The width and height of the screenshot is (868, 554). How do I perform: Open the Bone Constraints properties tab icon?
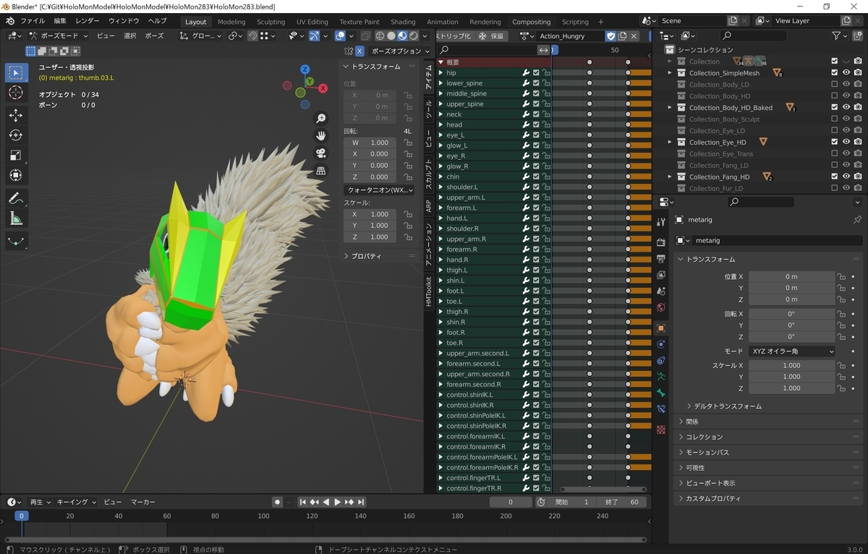click(660, 409)
